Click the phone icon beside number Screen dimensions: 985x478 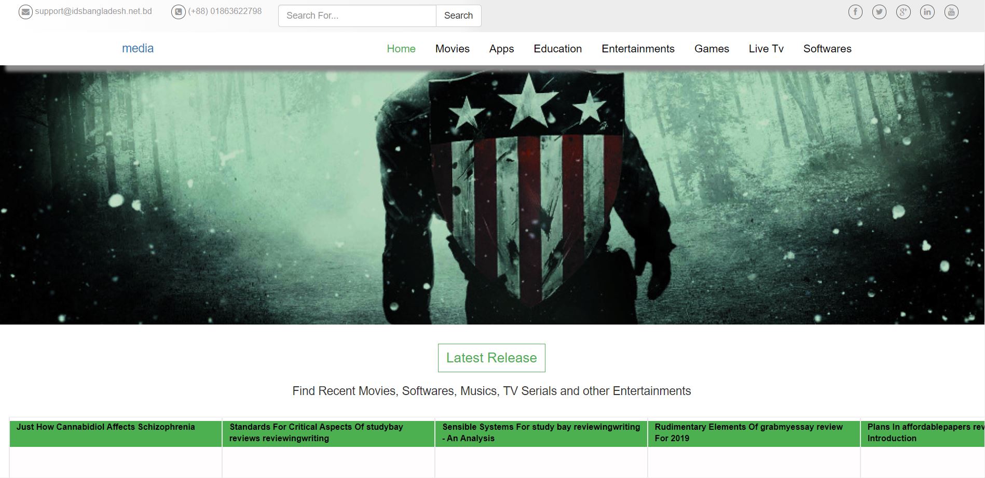[178, 12]
